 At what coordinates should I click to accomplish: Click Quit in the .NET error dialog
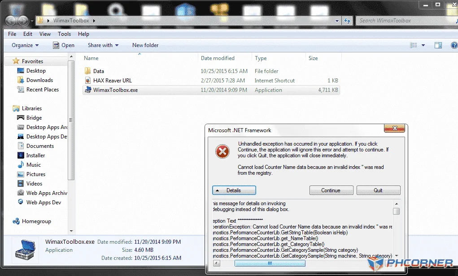(378, 190)
